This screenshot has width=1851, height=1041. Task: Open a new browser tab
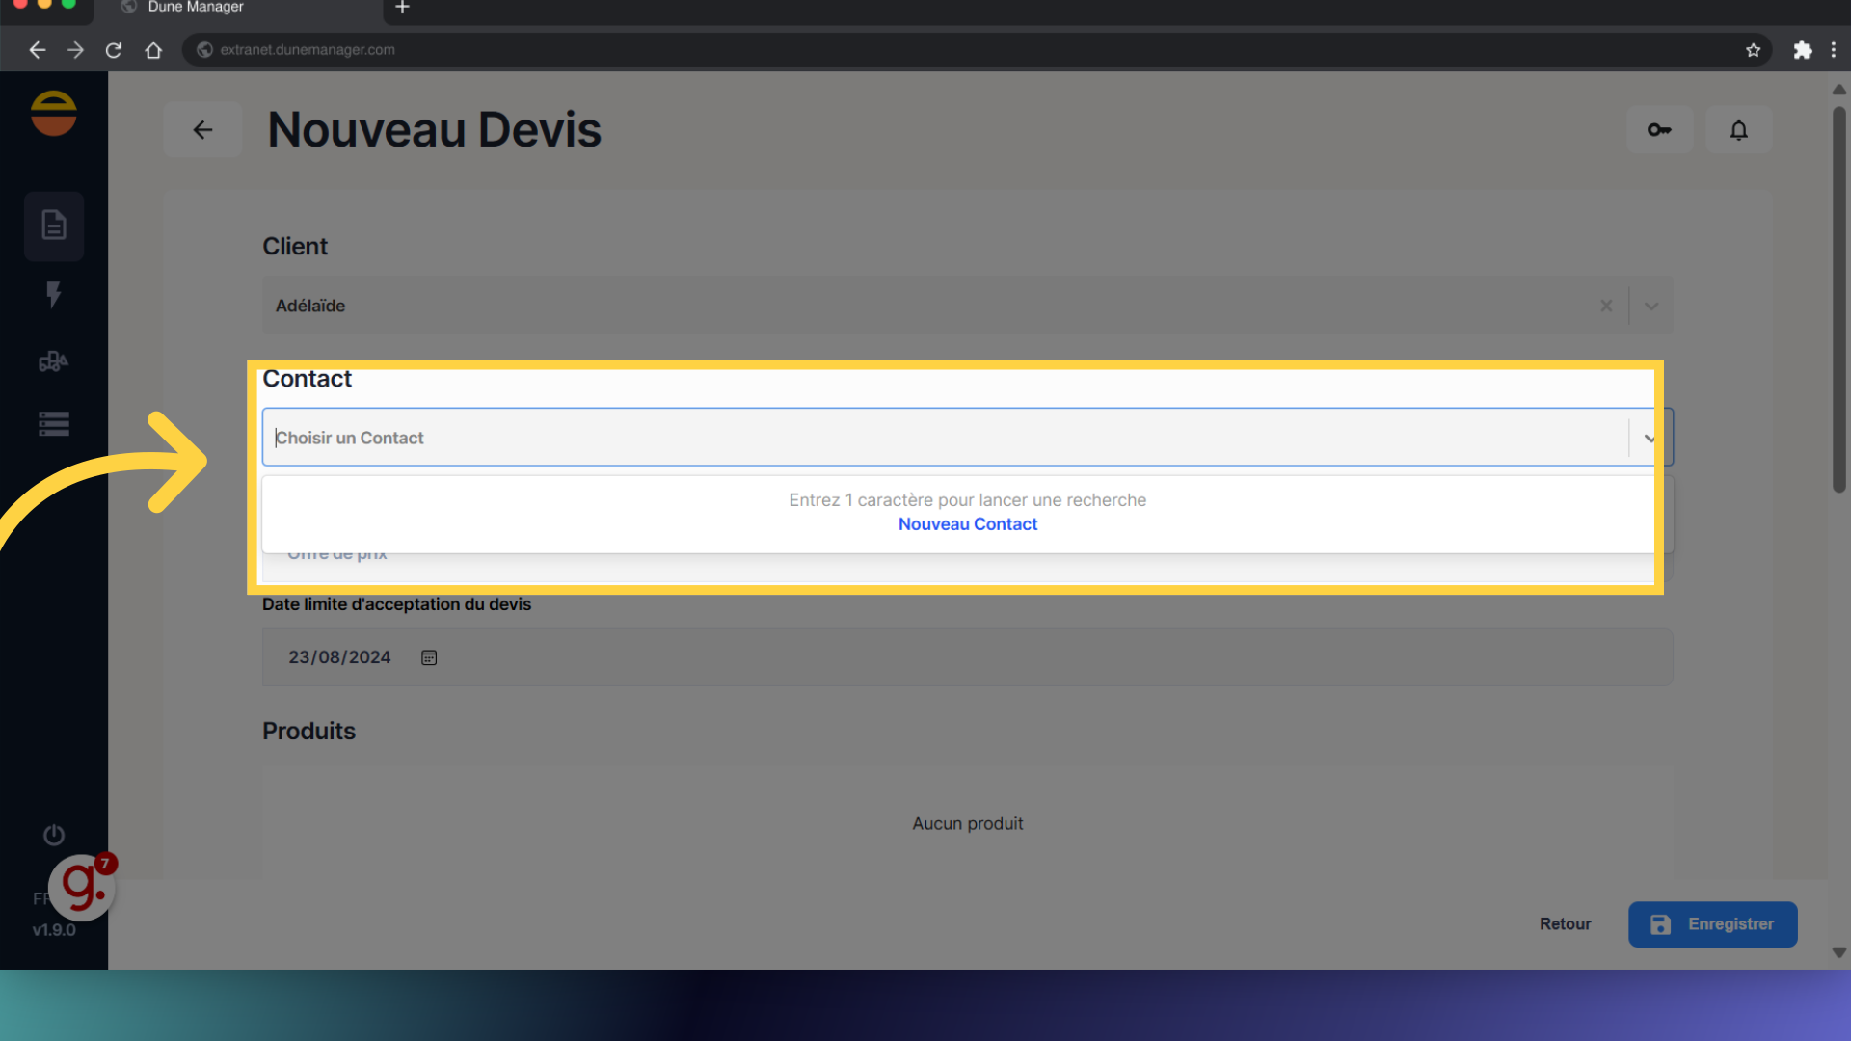403,8
